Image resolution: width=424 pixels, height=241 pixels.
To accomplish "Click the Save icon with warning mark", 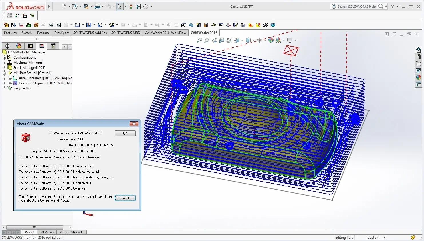I will tap(86, 7).
